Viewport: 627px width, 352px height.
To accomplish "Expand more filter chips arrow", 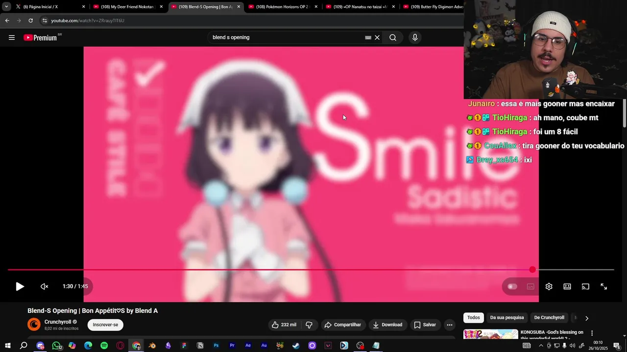I will (x=587, y=318).
